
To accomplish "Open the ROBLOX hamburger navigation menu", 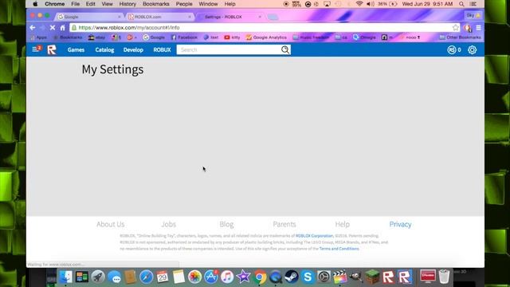I will click(35, 49).
